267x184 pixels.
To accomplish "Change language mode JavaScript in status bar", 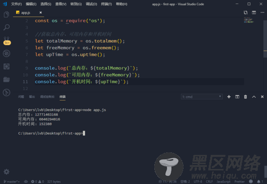I will (223, 182).
